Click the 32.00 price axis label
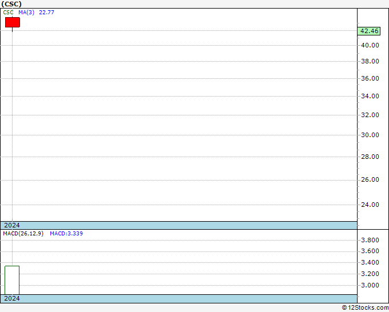Image resolution: width=389 pixels, height=312 pixels. 370,115
